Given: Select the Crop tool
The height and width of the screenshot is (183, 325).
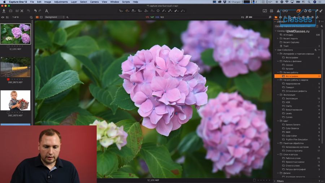Looking at the screenshot, I should (x=140, y=11).
